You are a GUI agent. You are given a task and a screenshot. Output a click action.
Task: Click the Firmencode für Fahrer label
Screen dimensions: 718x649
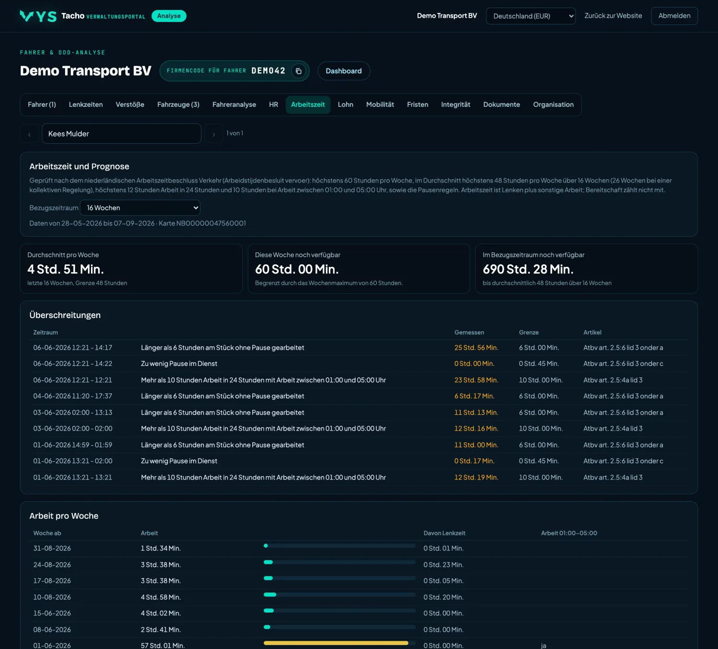206,71
